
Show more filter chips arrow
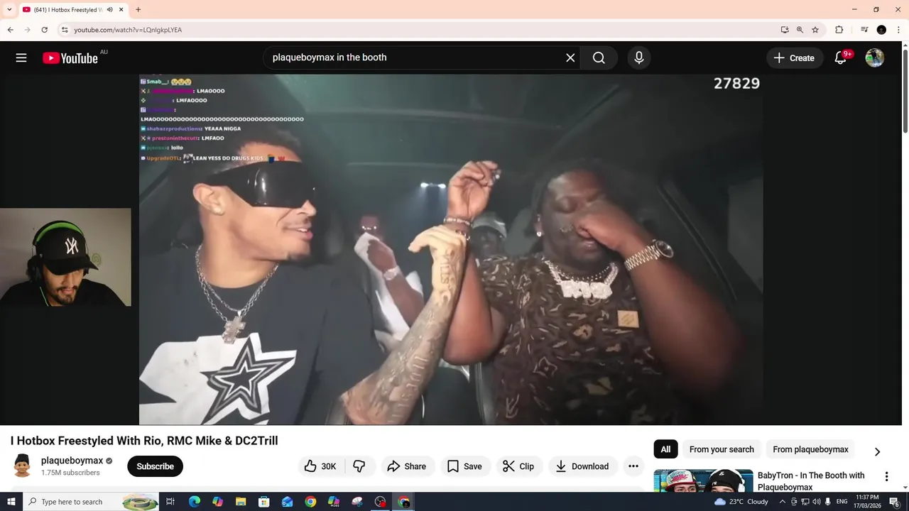[x=877, y=451]
